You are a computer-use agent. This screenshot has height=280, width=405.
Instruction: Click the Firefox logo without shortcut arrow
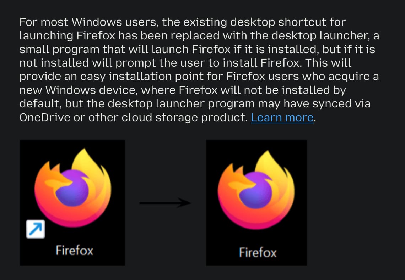[x=256, y=190]
